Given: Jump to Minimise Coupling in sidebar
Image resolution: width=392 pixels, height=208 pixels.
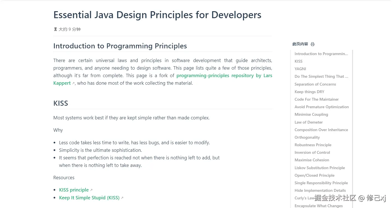Looking at the screenshot, I should click(311, 114).
